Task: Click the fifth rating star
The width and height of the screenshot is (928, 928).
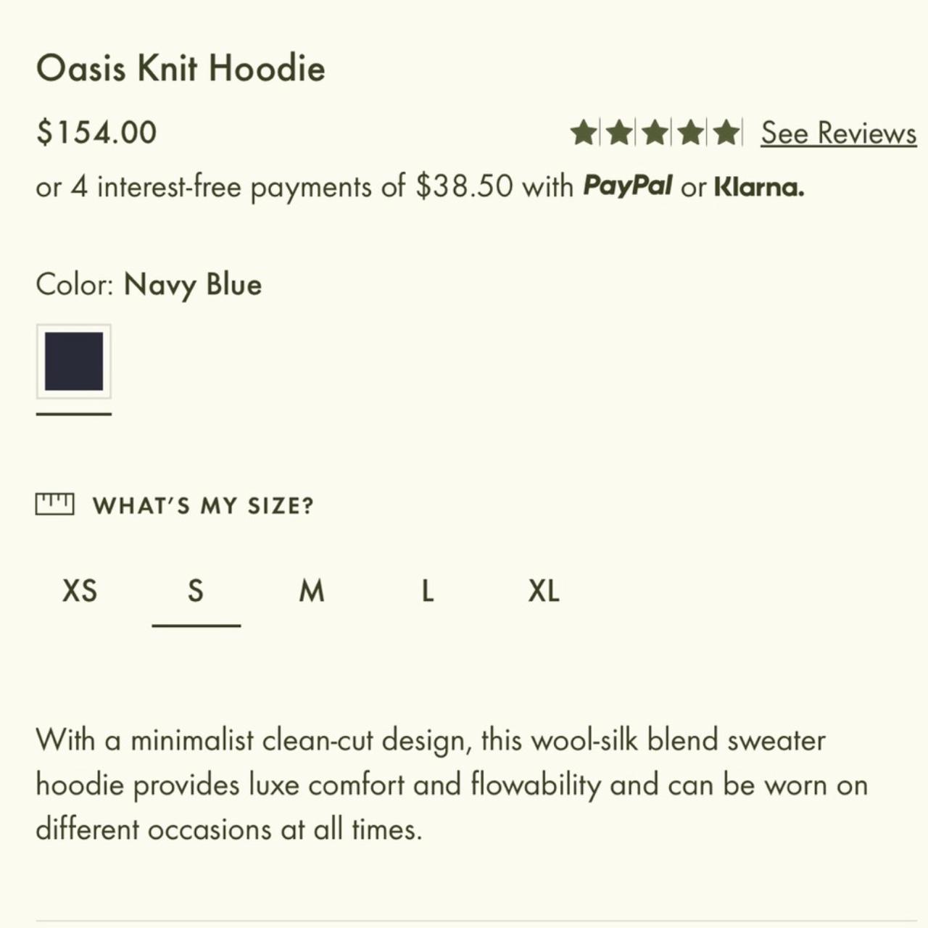Action: 726,133
